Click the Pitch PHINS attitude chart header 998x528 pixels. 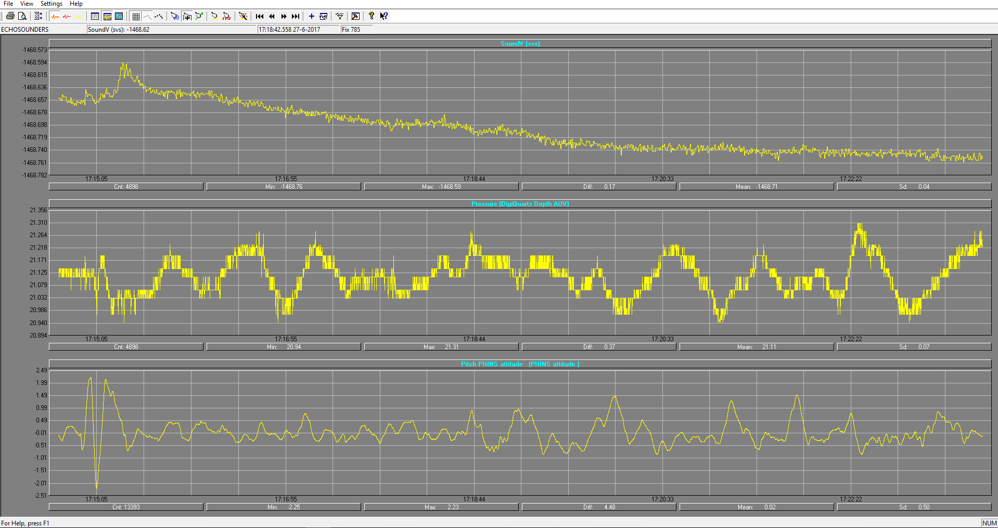pos(520,364)
